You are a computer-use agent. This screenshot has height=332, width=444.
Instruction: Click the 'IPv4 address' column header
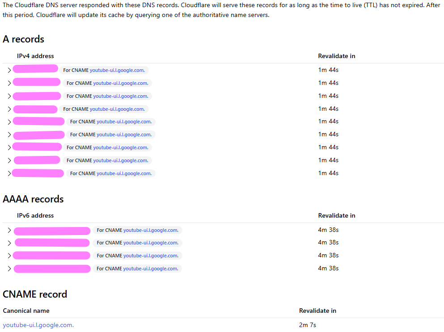(x=35, y=56)
